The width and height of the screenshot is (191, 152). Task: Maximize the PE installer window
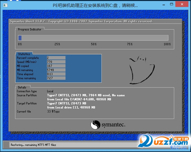(x=172, y=4)
